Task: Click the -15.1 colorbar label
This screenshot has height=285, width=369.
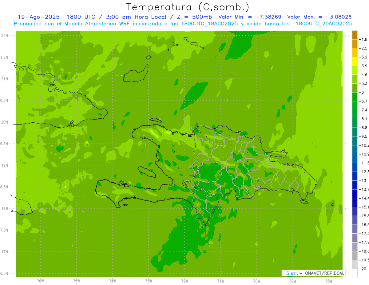Action: [x=364, y=207]
